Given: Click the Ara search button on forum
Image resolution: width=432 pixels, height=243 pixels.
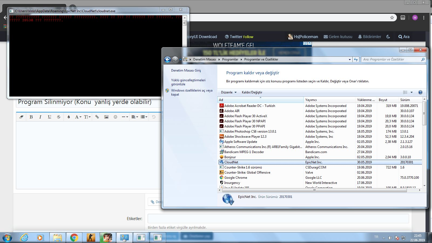Looking at the screenshot, I should point(404,37).
